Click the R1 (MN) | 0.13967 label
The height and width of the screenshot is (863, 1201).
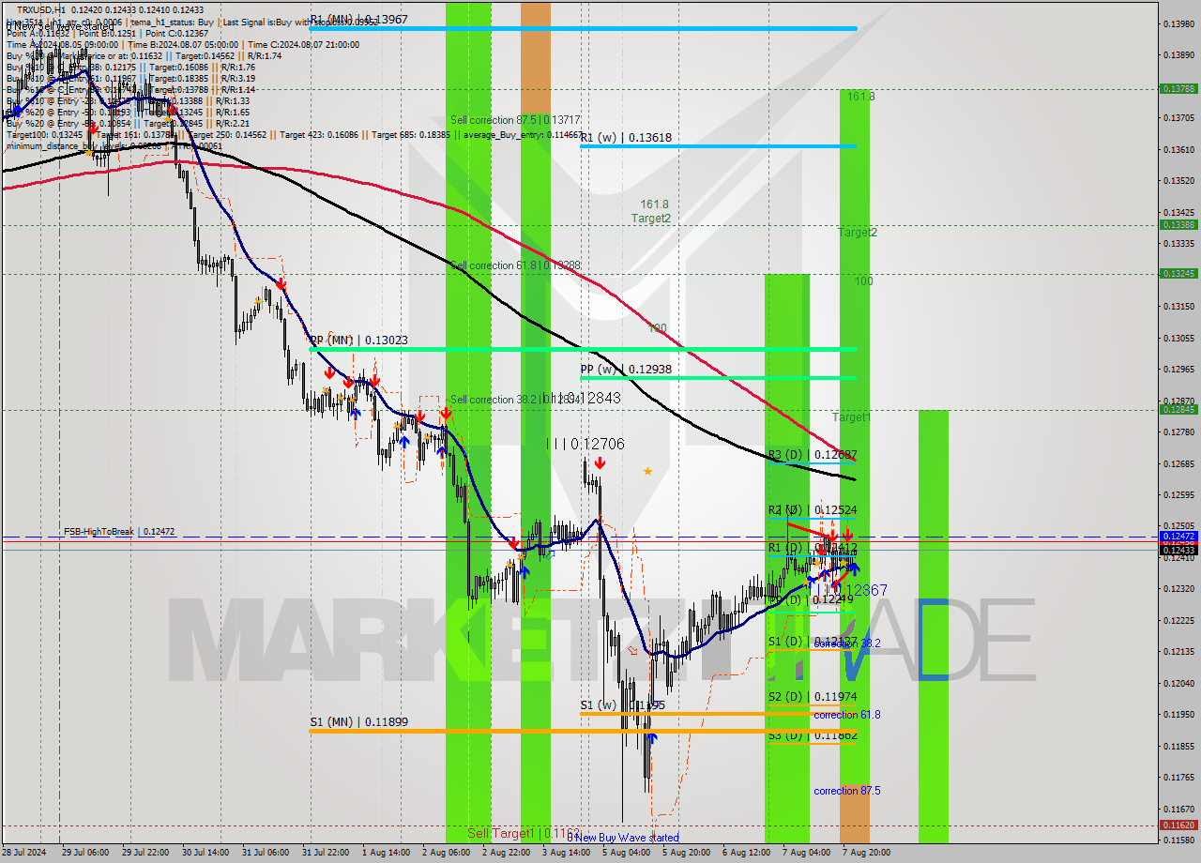[x=359, y=19]
